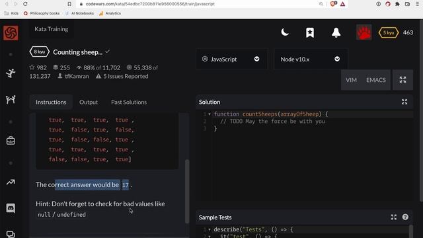Open Sample Tests help question mark

(405, 217)
